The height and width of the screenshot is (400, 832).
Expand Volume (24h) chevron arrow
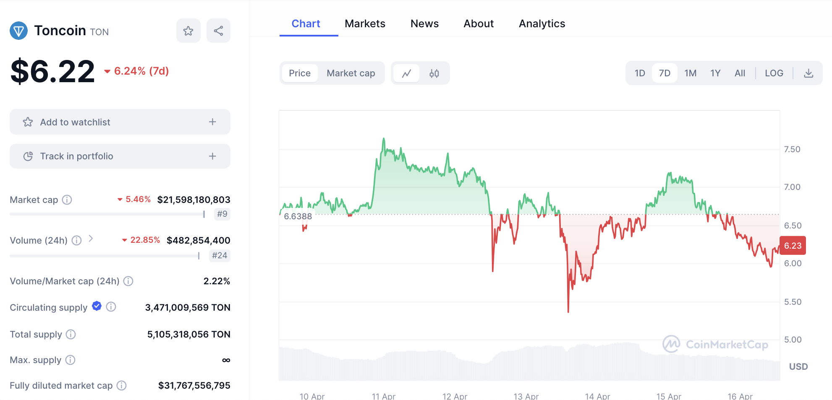tap(91, 239)
